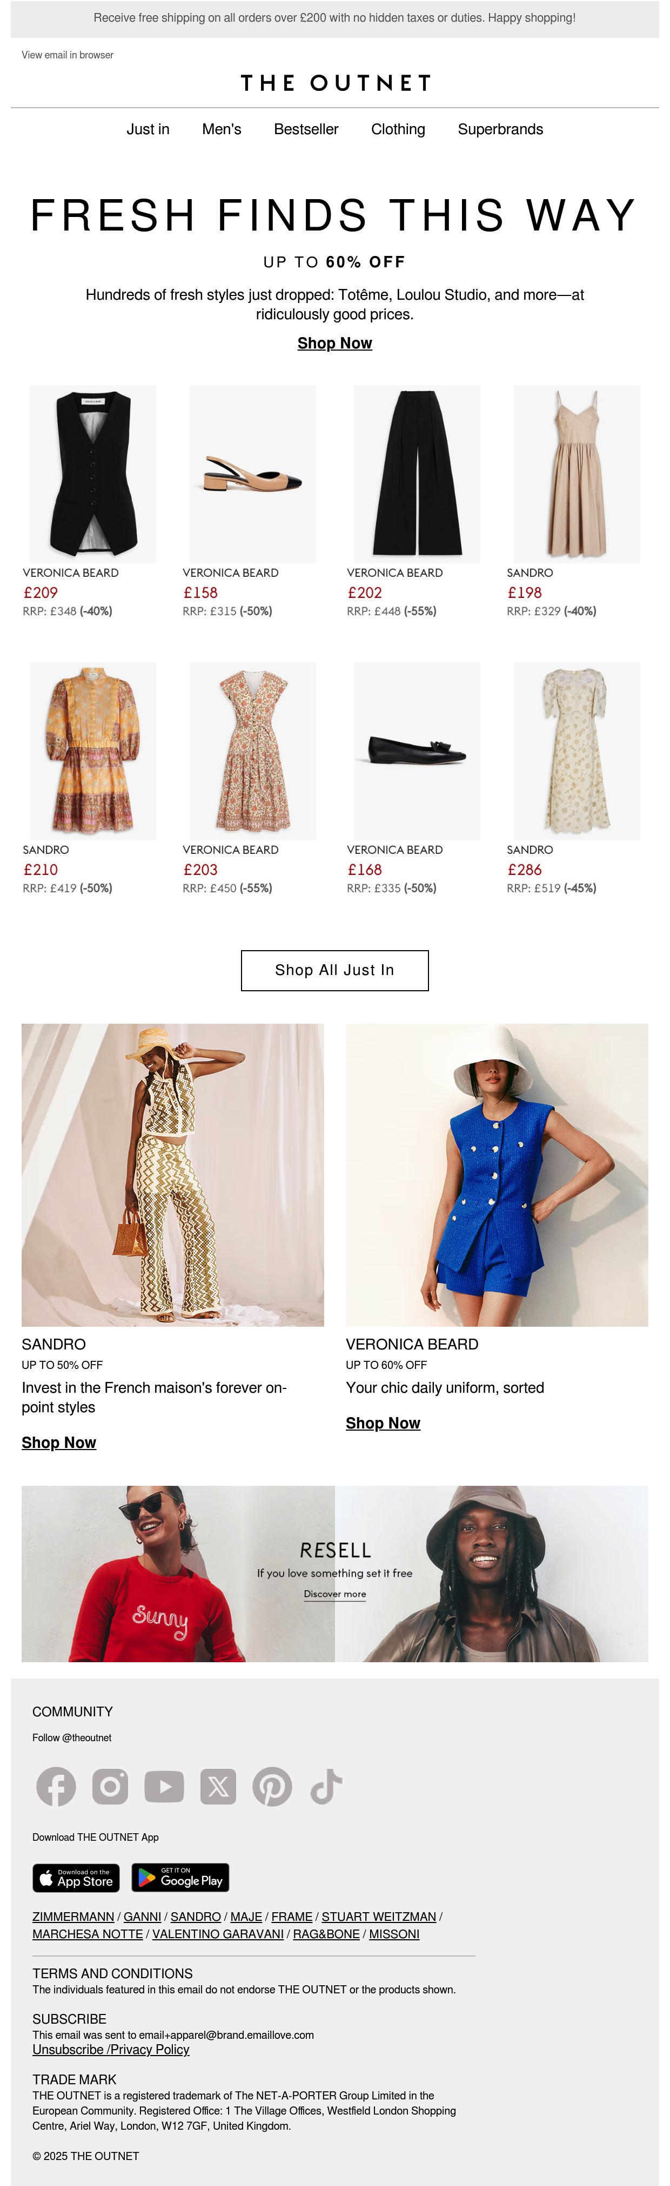670x2186 pixels.
Task: Click the TikTok icon
Action: pyautogui.click(x=326, y=1786)
